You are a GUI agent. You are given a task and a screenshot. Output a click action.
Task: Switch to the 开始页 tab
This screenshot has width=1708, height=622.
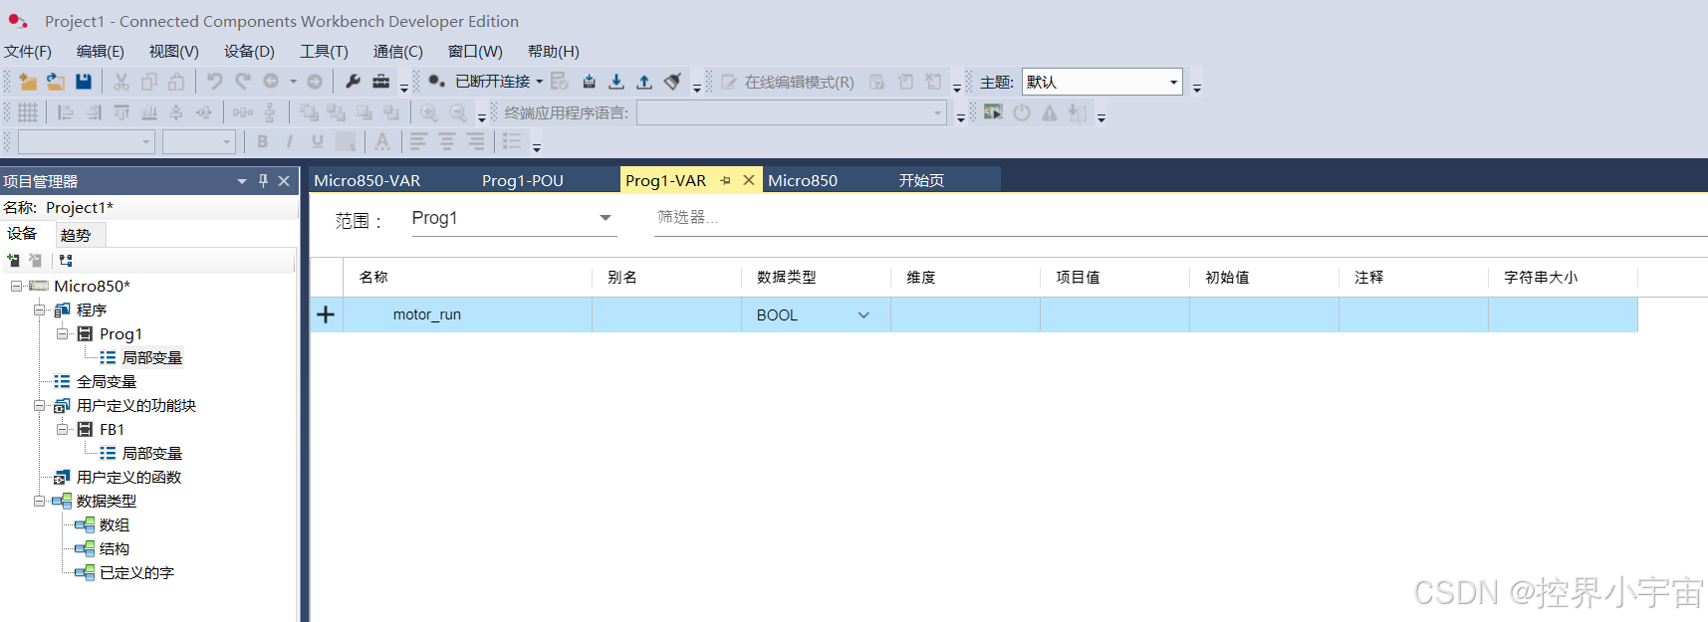[921, 180]
